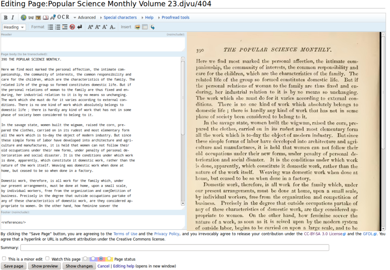
Task: Check This is a minor edit
Action: pyautogui.click(x=4, y=259)
